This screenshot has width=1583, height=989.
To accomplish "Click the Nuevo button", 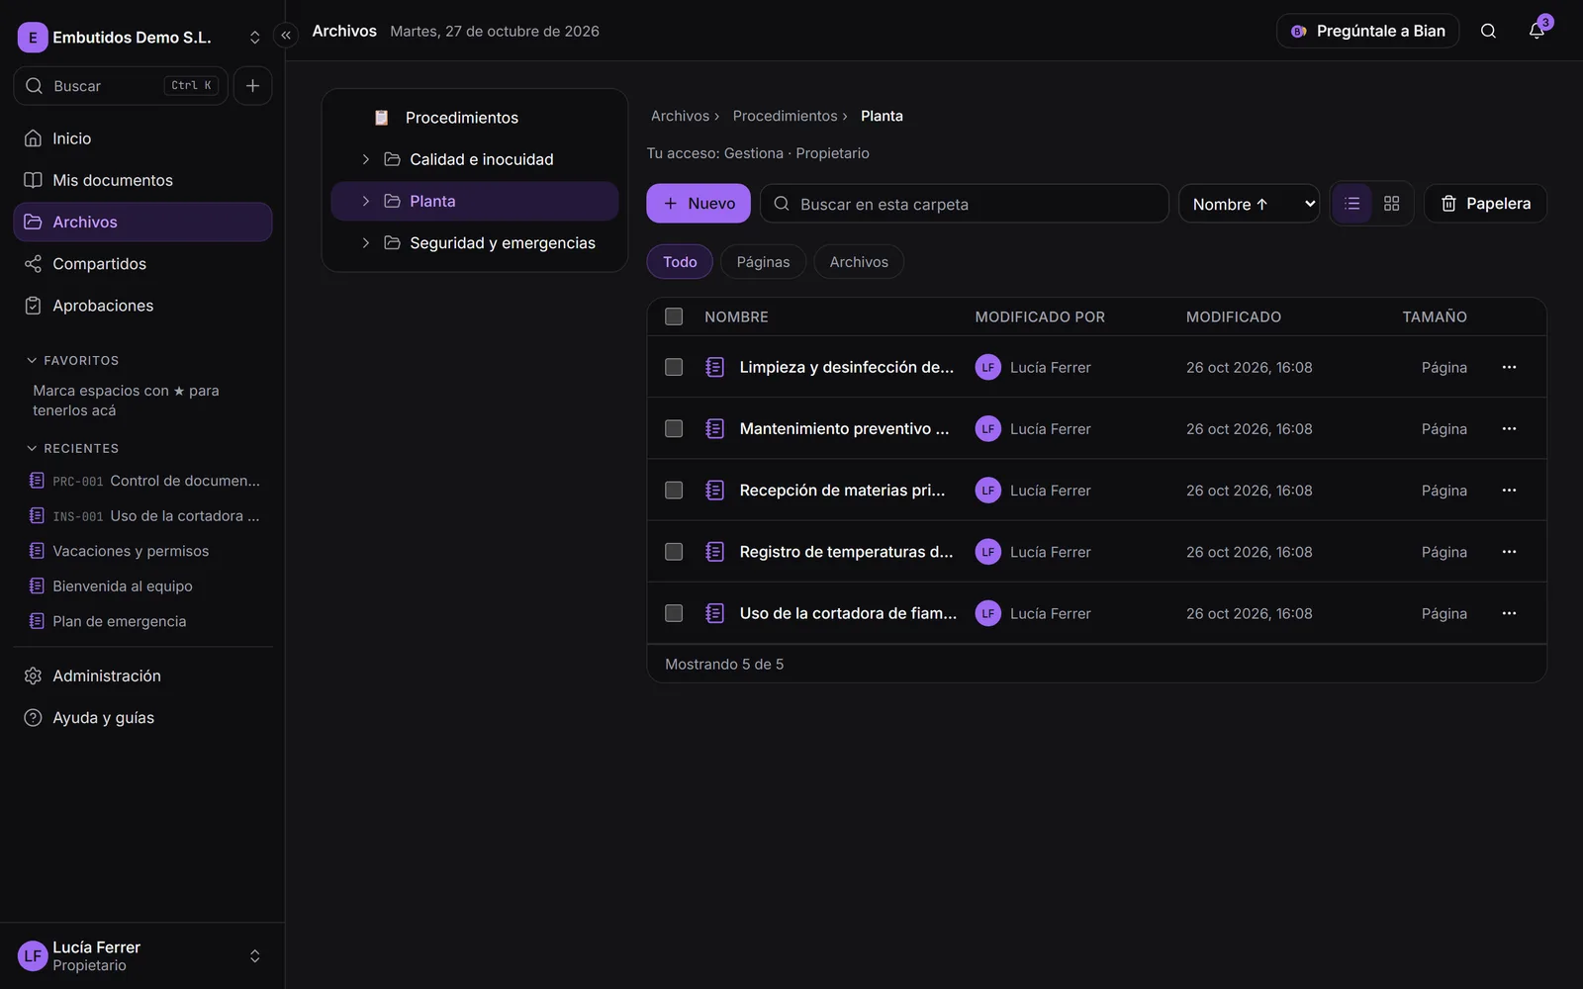I will (x=698, y=204).
